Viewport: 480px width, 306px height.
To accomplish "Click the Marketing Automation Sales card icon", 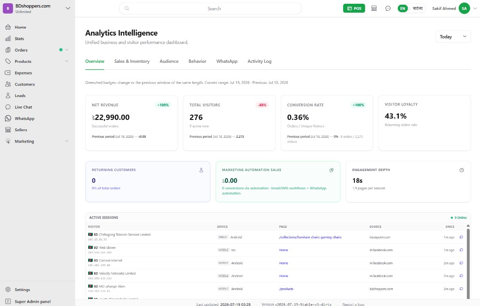I will pos(331,170).
